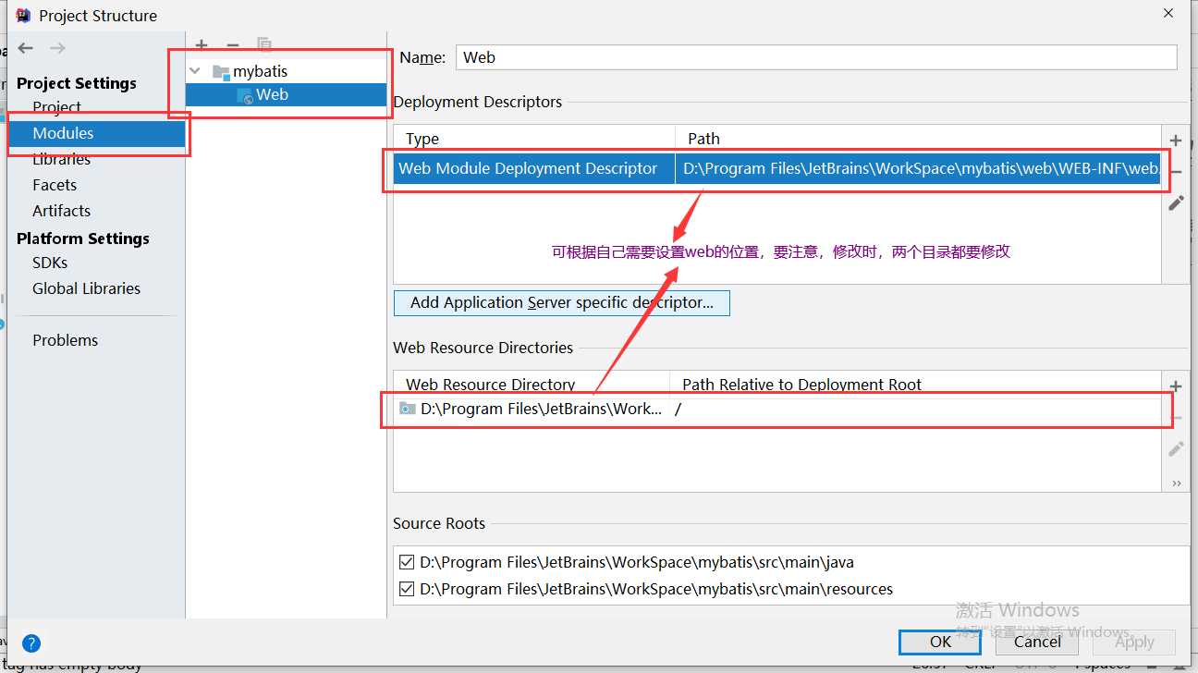Open Project settings
Viewport: 1198px width, 673px height.
click(x=56, y=107)
